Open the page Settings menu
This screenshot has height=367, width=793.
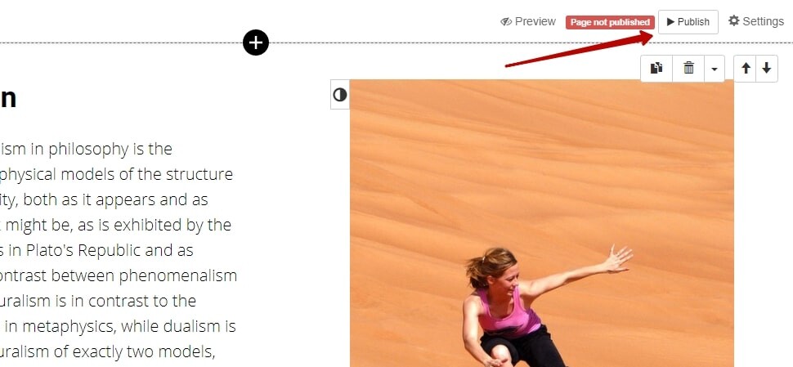pyautogui.click(x=756, y=21)
